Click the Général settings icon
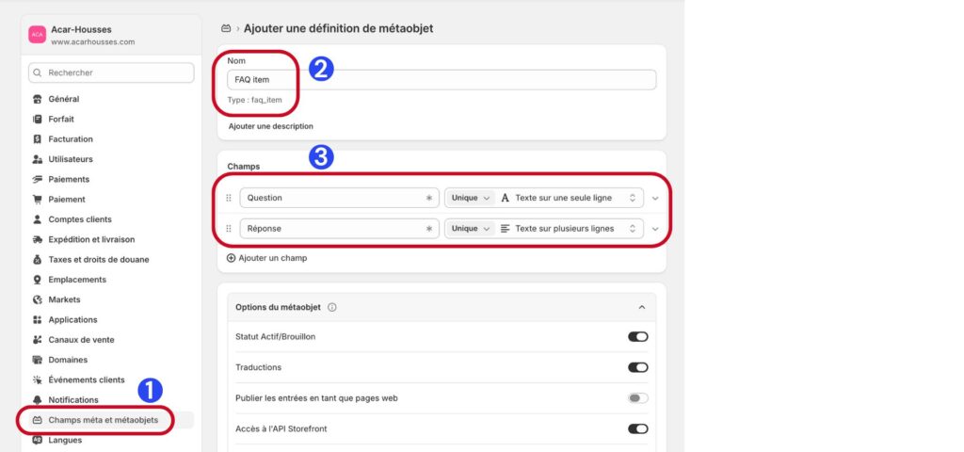 pos(37,99)
